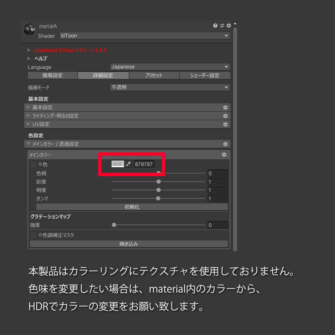Open the material presets sliders icon
This screenshot has width=335, height=335.
click(222, 25)
